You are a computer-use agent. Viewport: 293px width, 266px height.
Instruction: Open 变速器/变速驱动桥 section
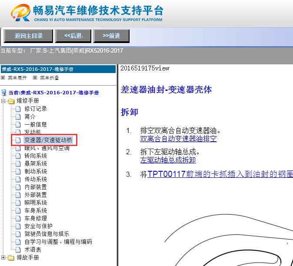coord(48,140)
